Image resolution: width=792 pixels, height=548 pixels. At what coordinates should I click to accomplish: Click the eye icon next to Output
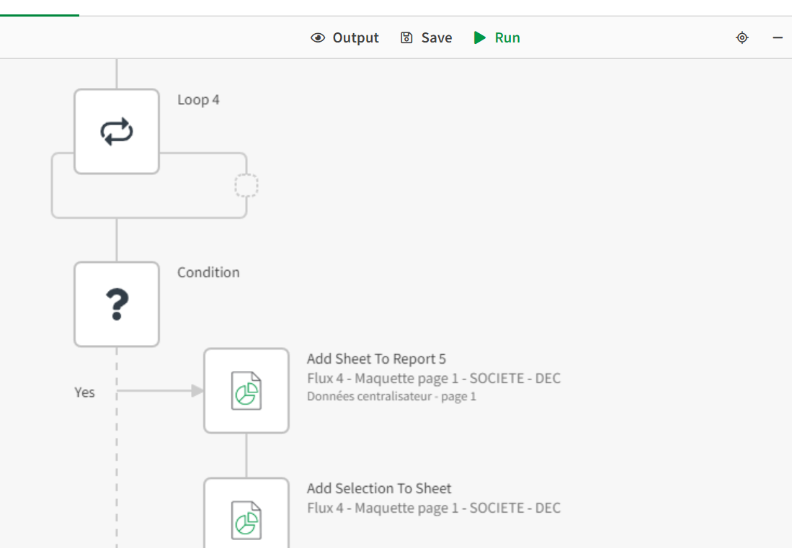317,37
